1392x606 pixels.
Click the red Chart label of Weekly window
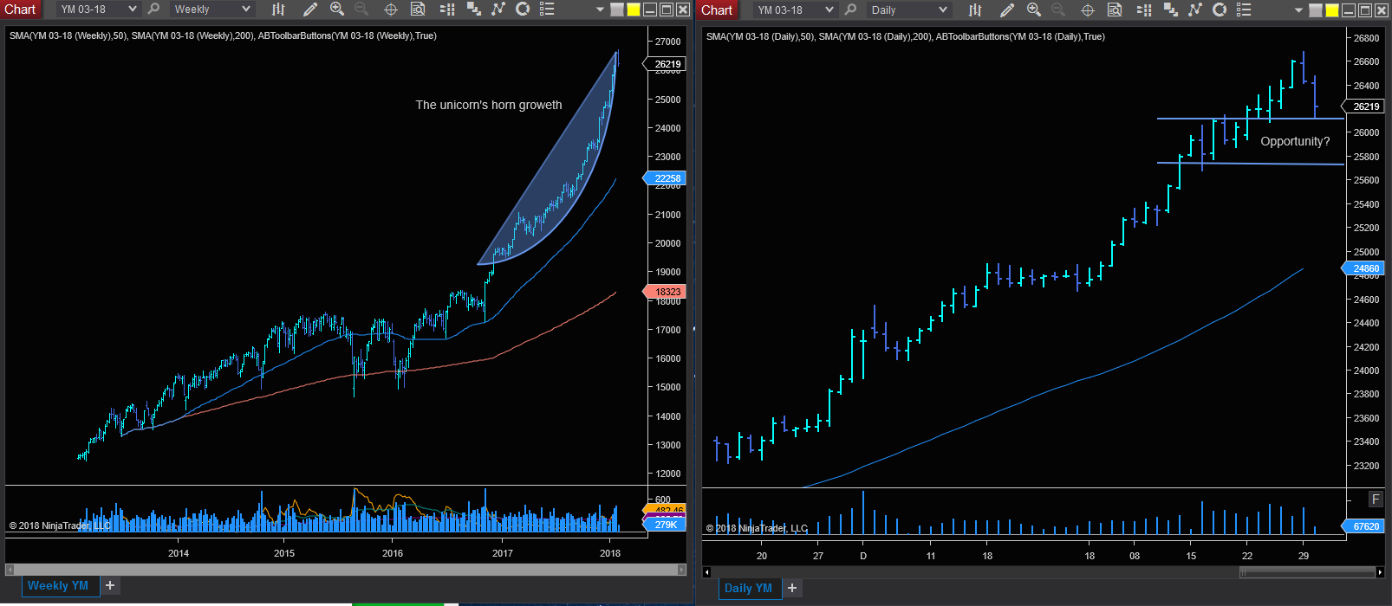[x=20, y=10]
